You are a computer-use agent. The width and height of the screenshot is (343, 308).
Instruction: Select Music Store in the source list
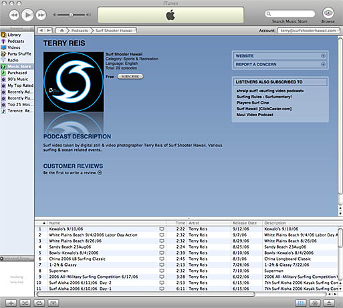[x=17, y=66]
